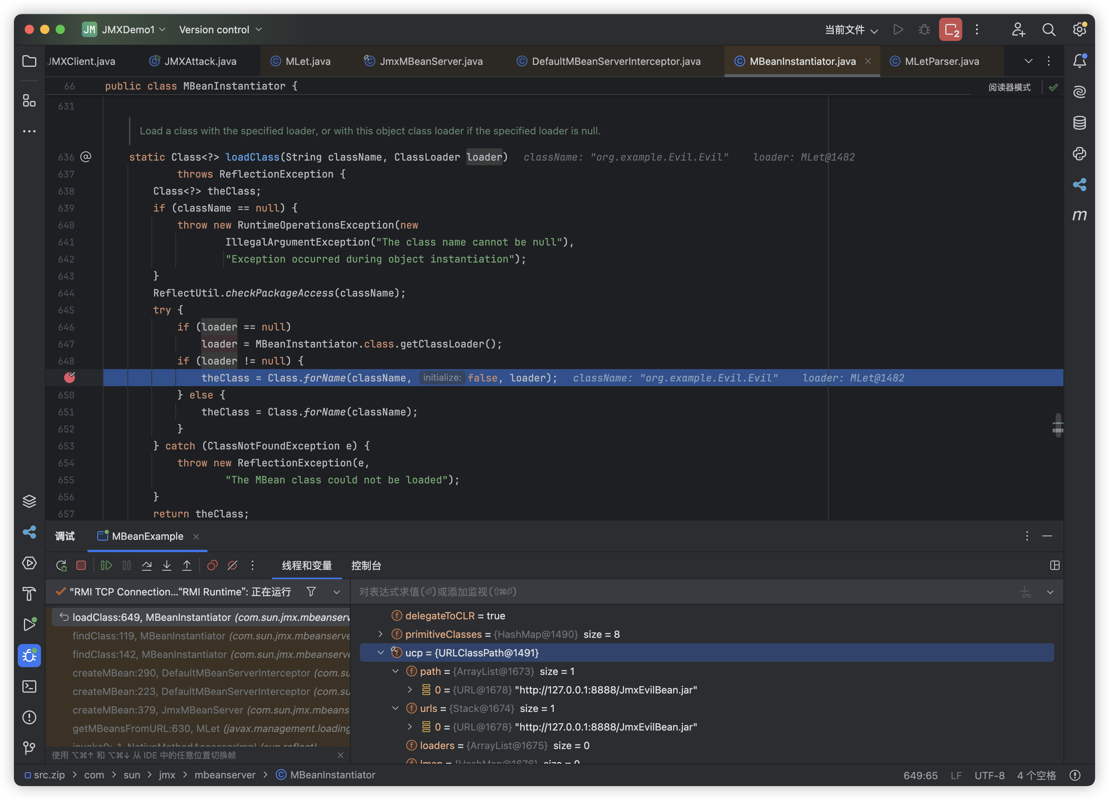Open the Terminal tool window icon

click(x=29, y=686)
